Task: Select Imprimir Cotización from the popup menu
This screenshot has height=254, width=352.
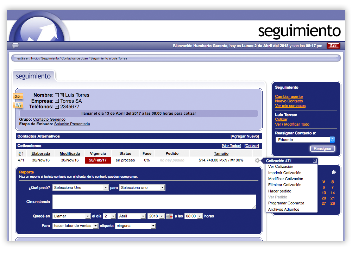Action: coord(284,173)
